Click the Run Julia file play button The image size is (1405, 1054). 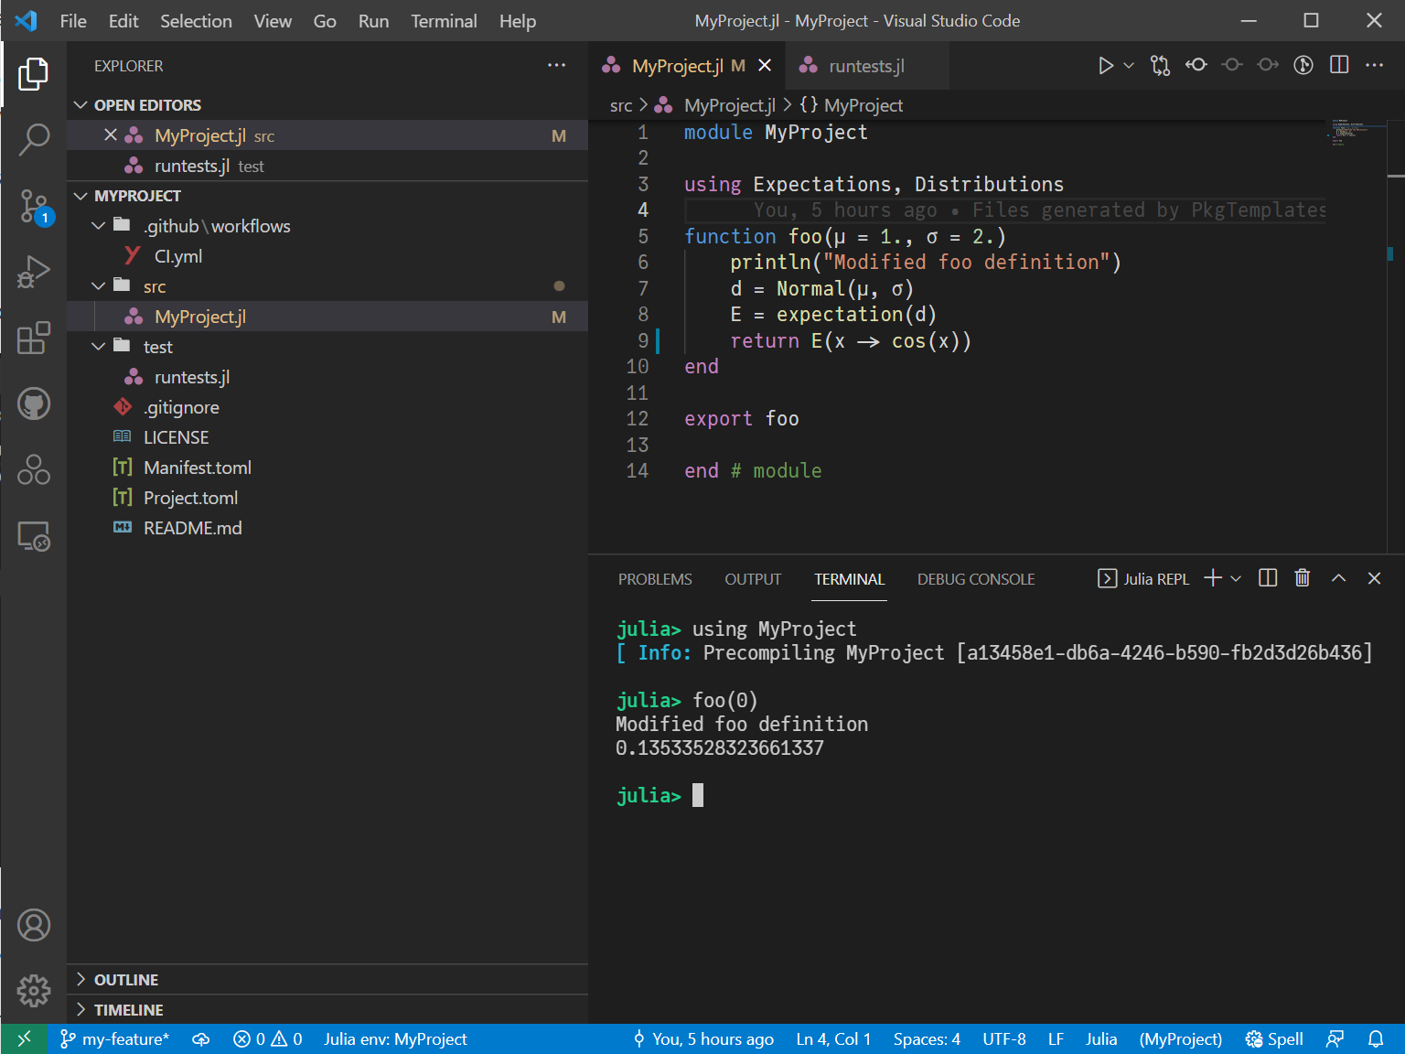tap(1105, 66)
